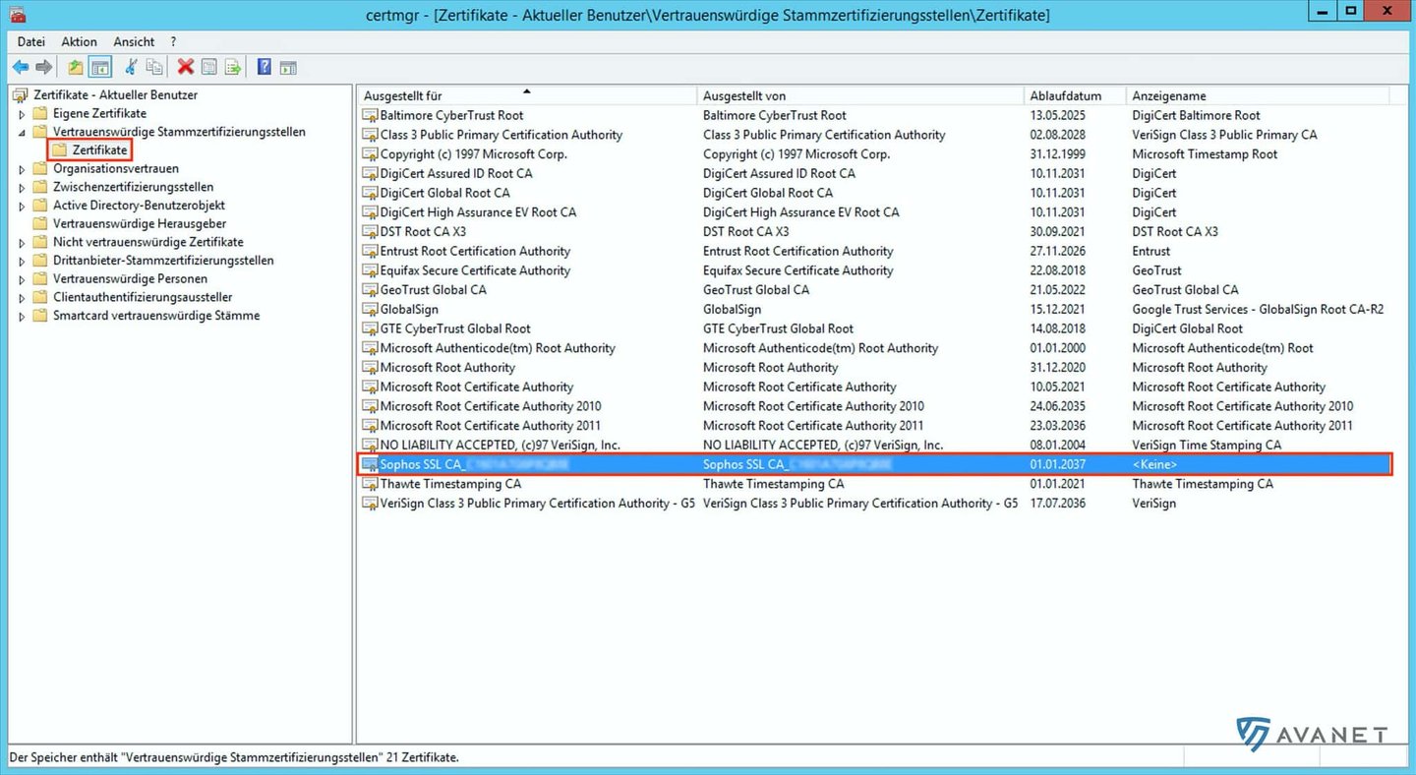The width and height of the screenshot is (1416, 775).
Task: Click the Zertifikate subfolder icon
Action: point(59,150)
